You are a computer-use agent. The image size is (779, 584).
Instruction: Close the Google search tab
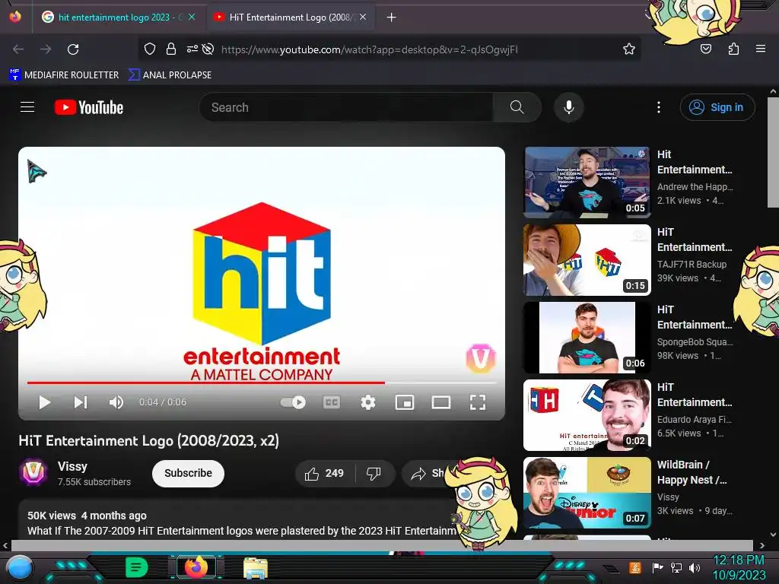(192, 17)
